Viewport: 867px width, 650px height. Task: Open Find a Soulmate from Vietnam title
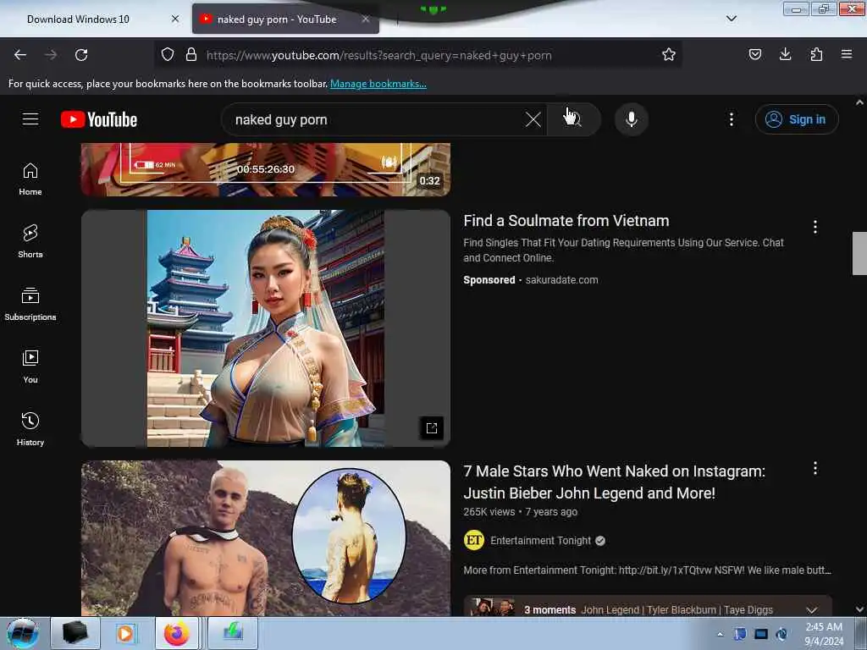pos(566,221)
